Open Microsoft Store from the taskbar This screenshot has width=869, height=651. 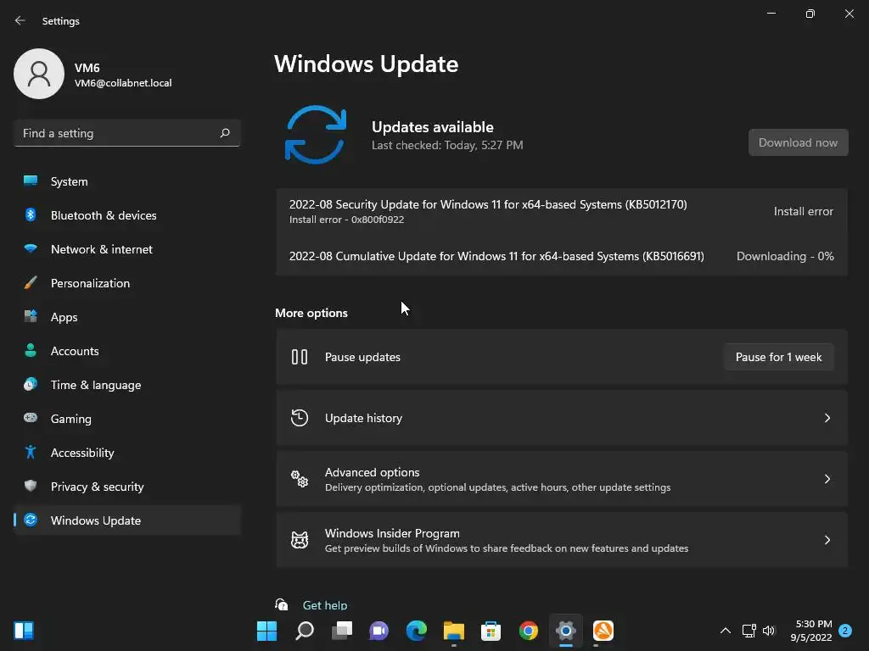(491, 631)
